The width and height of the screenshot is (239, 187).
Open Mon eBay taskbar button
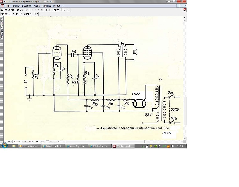point(76,146)
